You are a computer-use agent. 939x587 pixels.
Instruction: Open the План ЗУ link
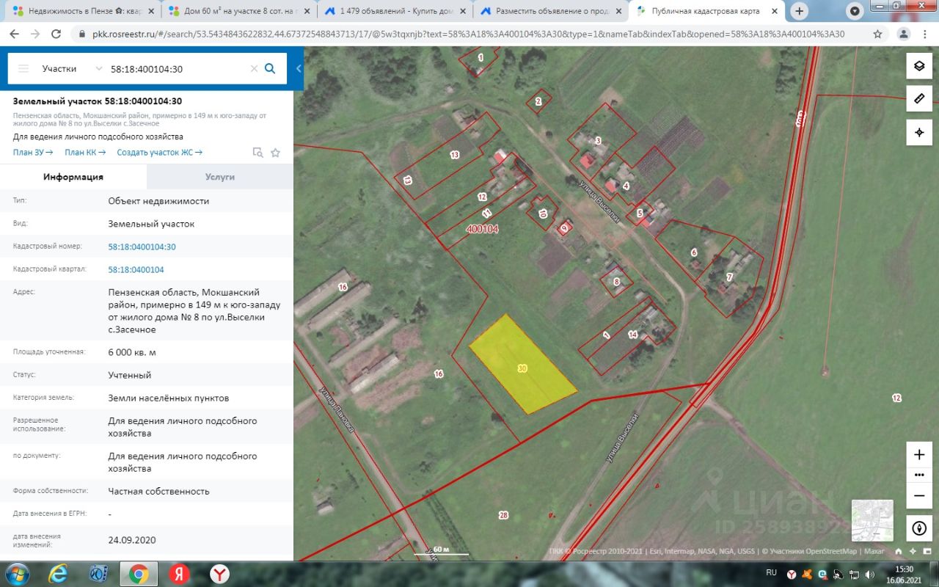[x=33, y=152]
